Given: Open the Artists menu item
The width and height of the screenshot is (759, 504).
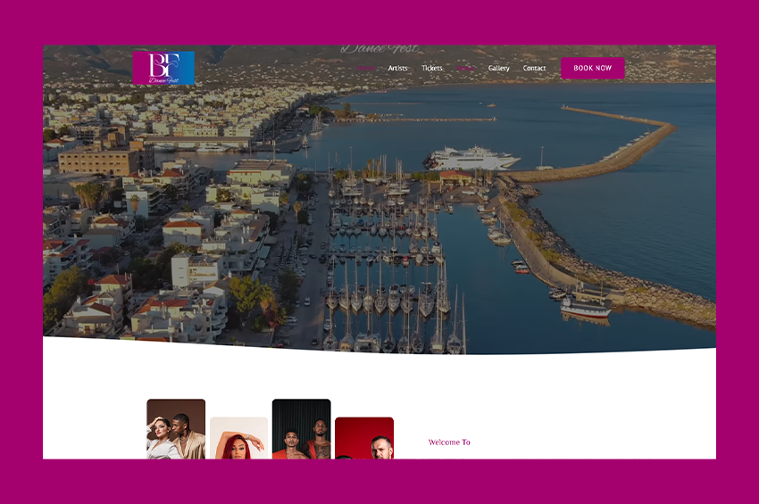Looking at the screenshot, I should click(x=397, y=69).
